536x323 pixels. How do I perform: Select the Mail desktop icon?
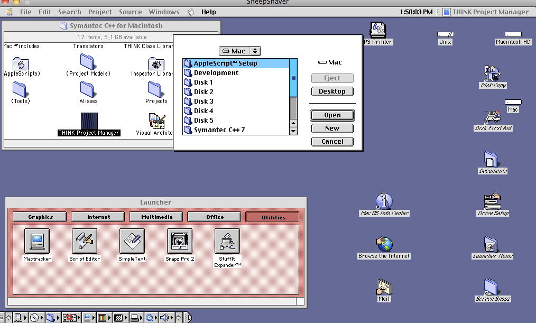tap(384, 287)
